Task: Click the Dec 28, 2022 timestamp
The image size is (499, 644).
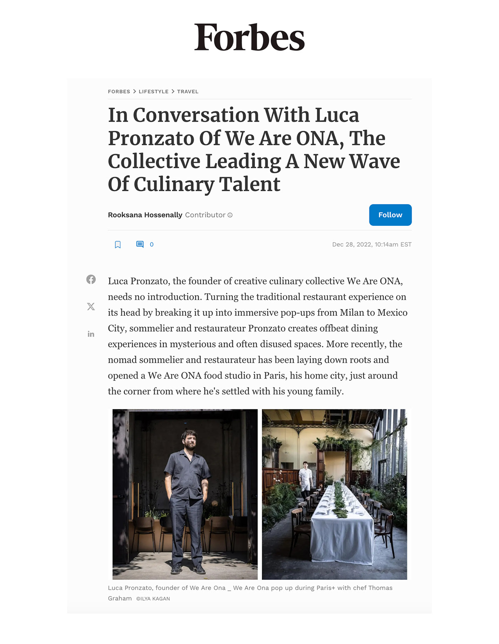Action: point(372,245)
